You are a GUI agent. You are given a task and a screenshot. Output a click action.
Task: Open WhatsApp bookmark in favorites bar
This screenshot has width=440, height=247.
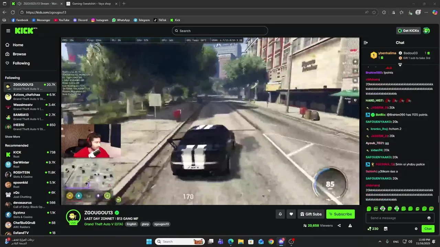tap(121, 20)
